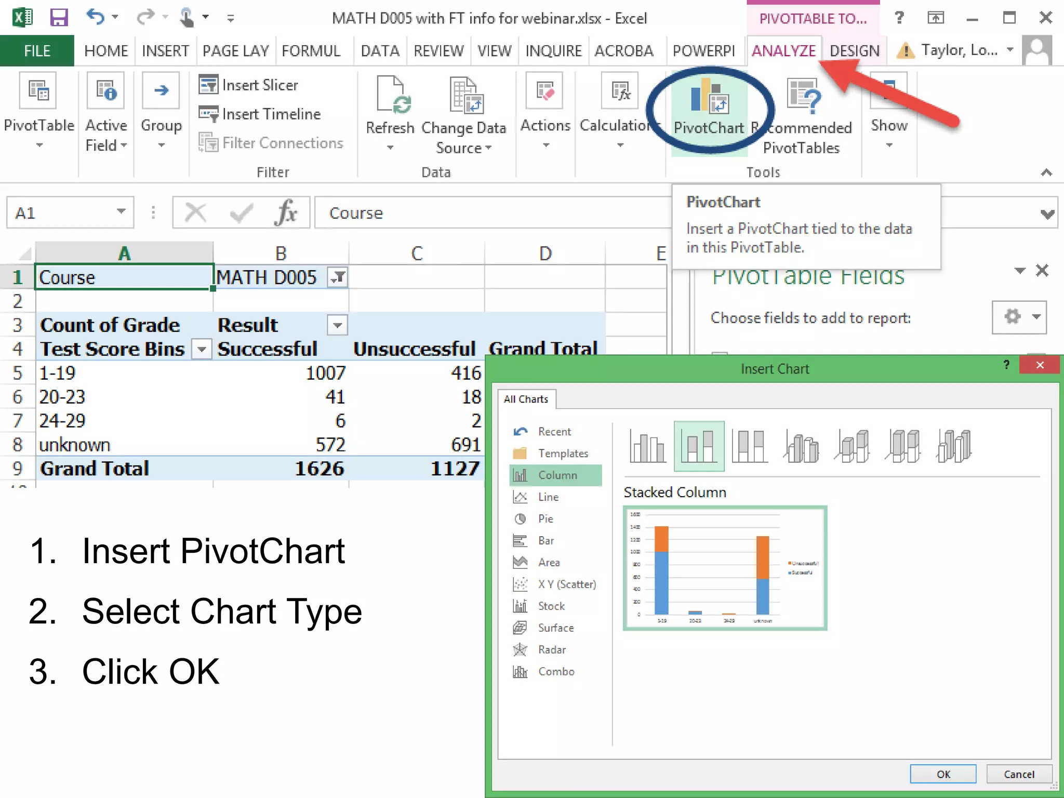The height and width of the screenshot is (798, 1064).
Task: Close the PivotTable Fields pane
Action: point(1042,270)
